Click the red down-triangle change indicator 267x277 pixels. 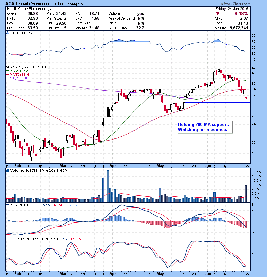(x=218, y=13)
